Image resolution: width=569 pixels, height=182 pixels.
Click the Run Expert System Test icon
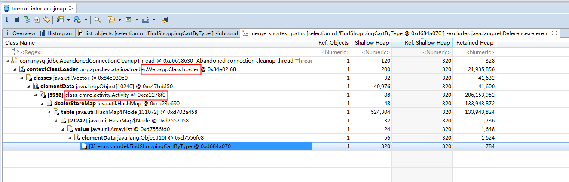tap(60, 20)
